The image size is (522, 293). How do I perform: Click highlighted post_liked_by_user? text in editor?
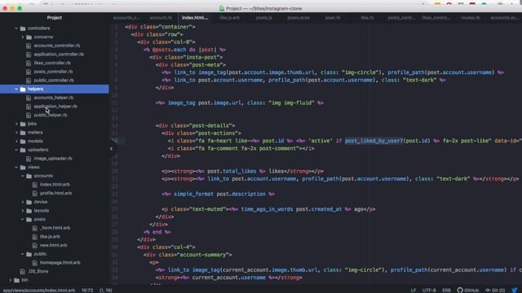coord(374,141)
